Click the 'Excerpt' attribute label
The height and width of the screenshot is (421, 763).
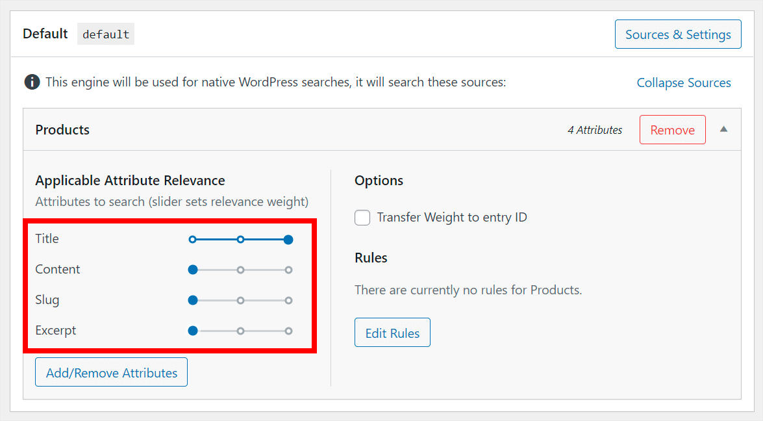[x=55, y=331]
